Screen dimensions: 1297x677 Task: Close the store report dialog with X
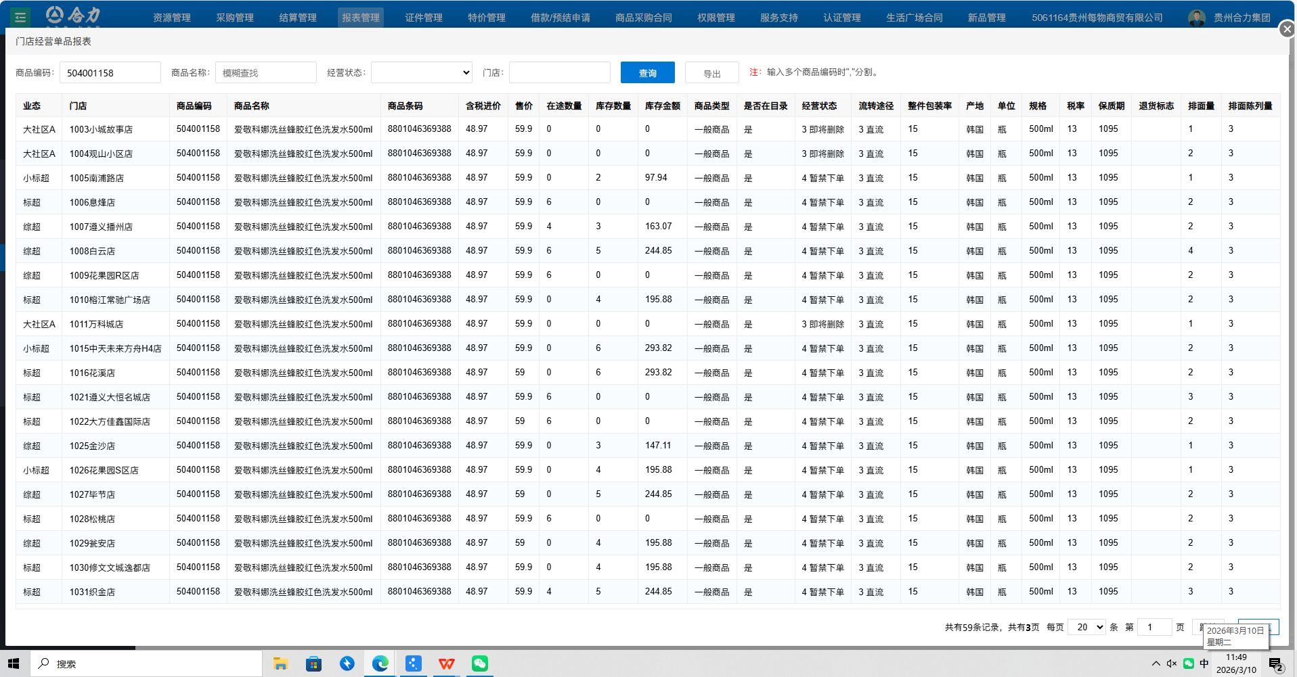(1287, 29)
